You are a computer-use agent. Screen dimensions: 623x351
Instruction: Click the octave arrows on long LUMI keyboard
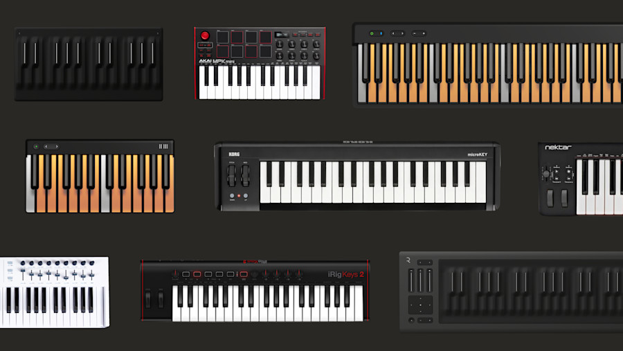398,34
